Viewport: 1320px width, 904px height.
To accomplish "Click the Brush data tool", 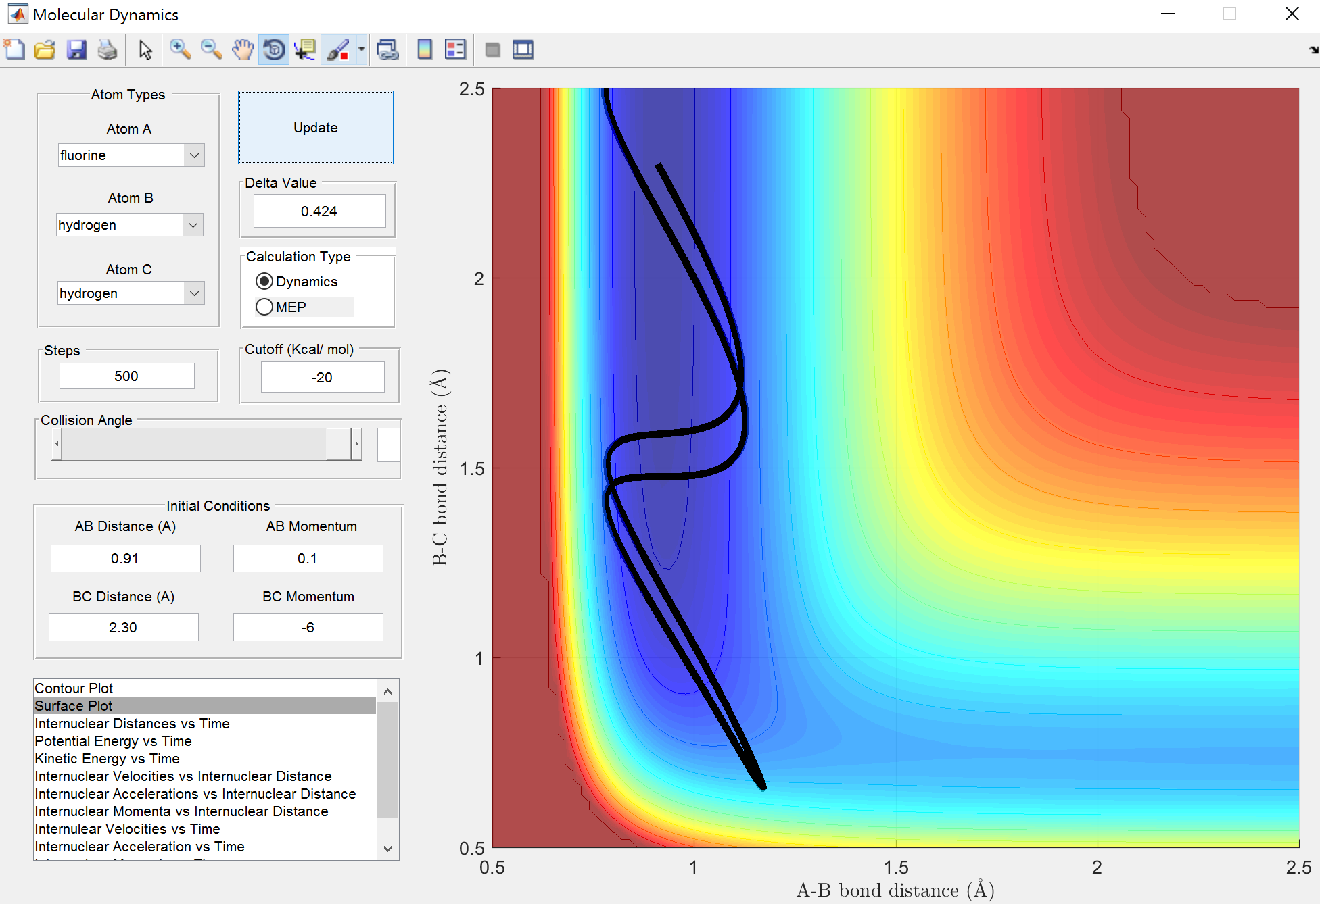I will click(338, 50).
